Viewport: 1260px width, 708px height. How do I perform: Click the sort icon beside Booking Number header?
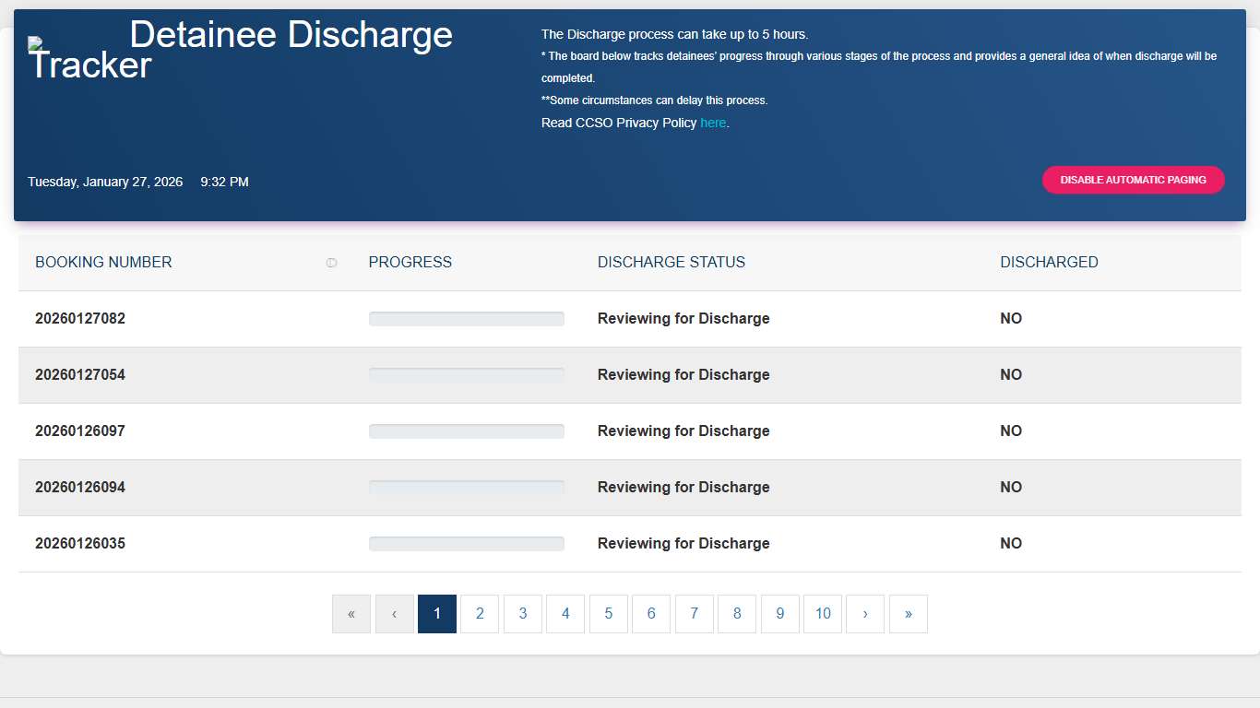pyautogui.click(x=331, y=263)
